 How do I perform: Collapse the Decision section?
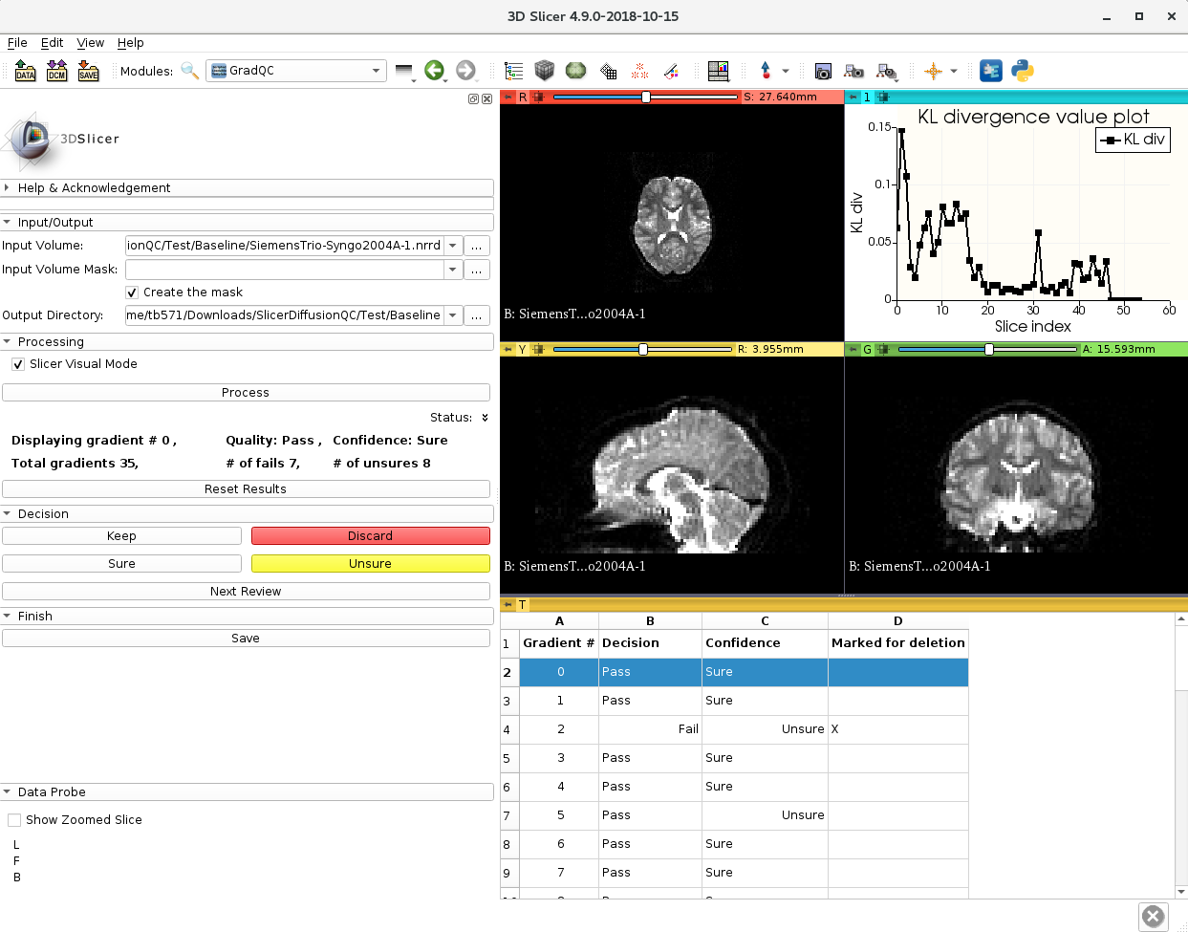point(248,514)
